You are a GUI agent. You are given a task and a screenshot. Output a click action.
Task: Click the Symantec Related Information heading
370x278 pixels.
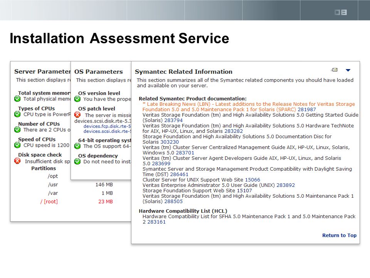(183, 72)
